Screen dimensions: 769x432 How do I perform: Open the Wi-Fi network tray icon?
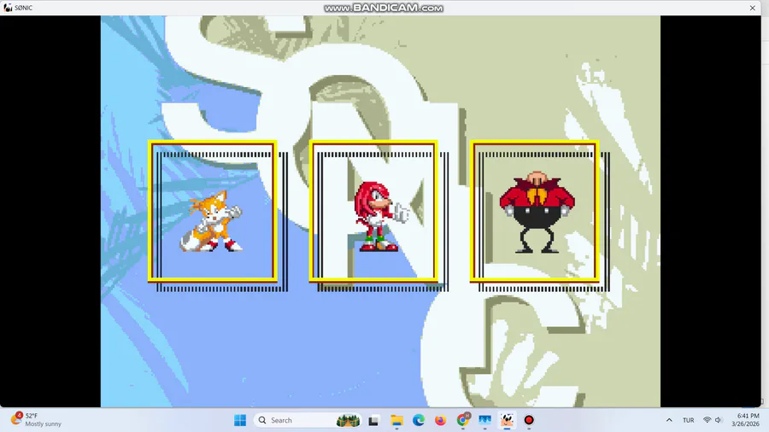[707, 420]
